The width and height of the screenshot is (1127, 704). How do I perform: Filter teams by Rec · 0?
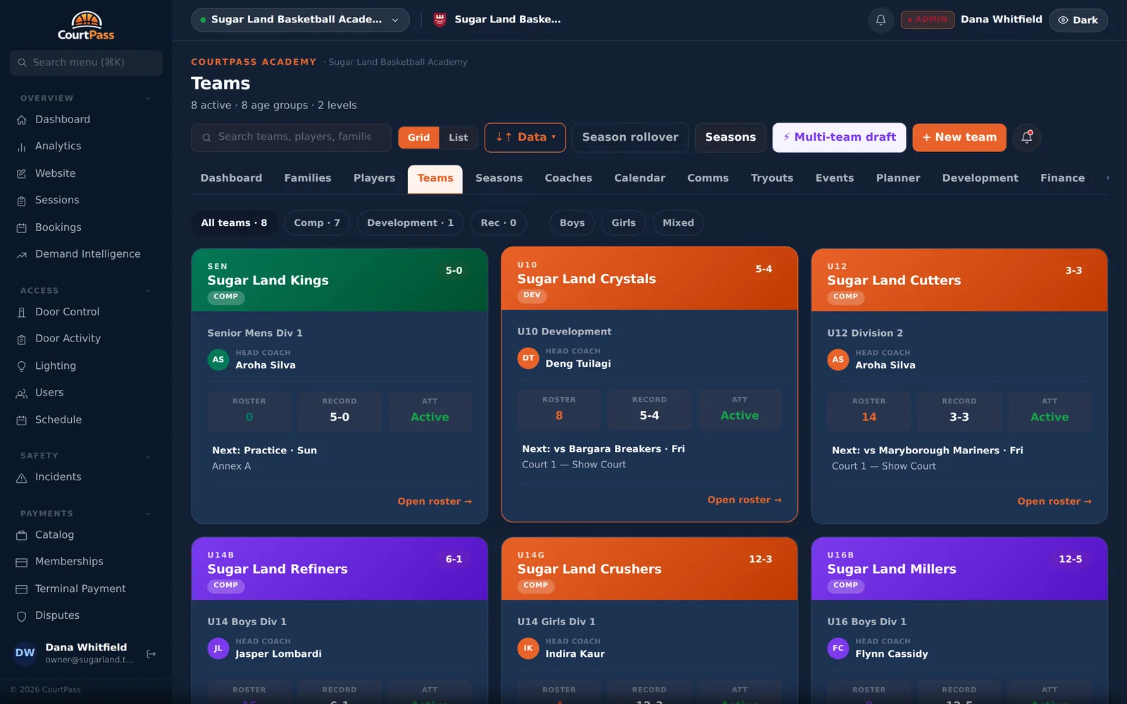[x=499, y=222]
